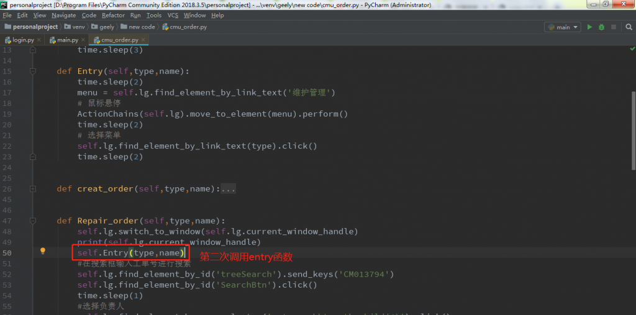Start debugging with the green bug icon
Image resolution: width=636 pixels, height=315 pixels.
point(601,27)
